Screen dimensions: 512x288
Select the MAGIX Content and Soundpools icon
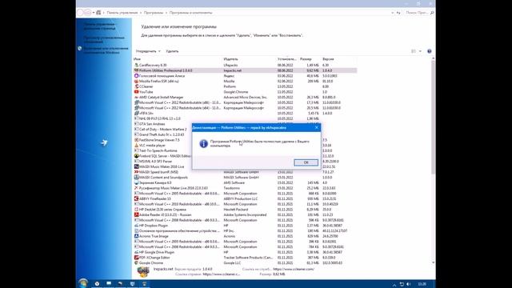(x=136, y=178)
